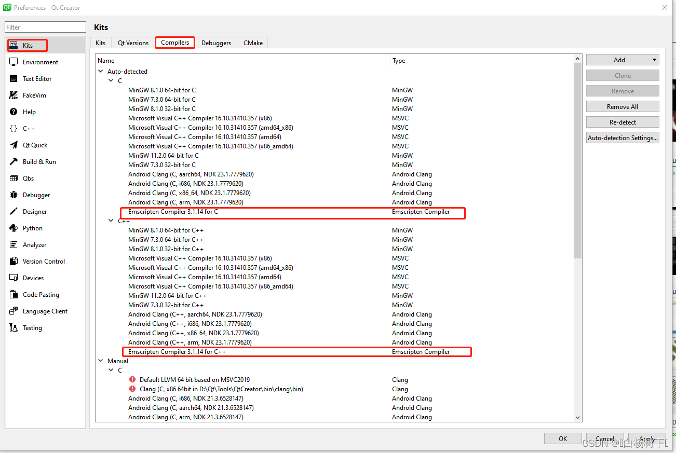Viewport: 676px width, 453px height.
Task: Open Auto-detection Settings
Action: pyautogui.click(x=623, y=138)
